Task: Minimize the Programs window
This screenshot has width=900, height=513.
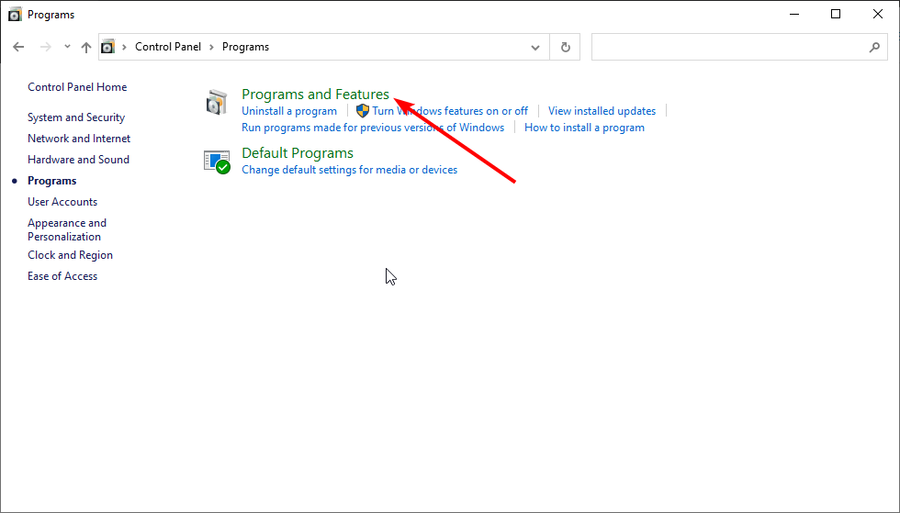Action: [x=794, y=15]
